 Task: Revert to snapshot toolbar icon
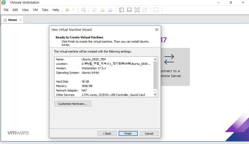[x=102, y=10]
